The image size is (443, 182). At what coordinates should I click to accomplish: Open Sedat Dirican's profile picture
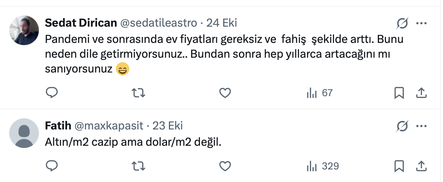tap(24, 30)
